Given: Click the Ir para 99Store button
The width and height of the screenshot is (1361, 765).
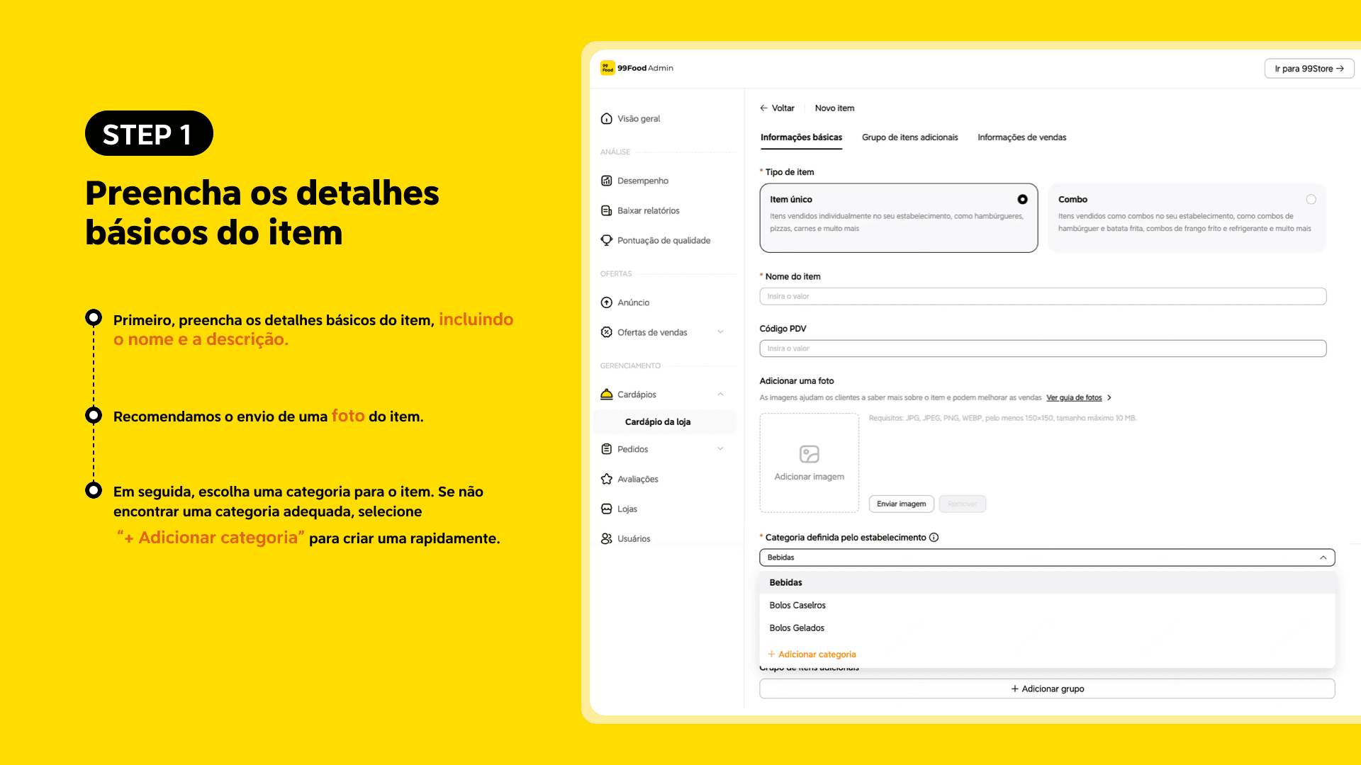Looking at the screenshot, I should [1309, 69].
